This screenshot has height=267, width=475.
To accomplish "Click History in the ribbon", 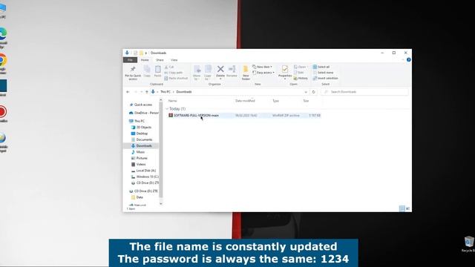I will (301, 79).
